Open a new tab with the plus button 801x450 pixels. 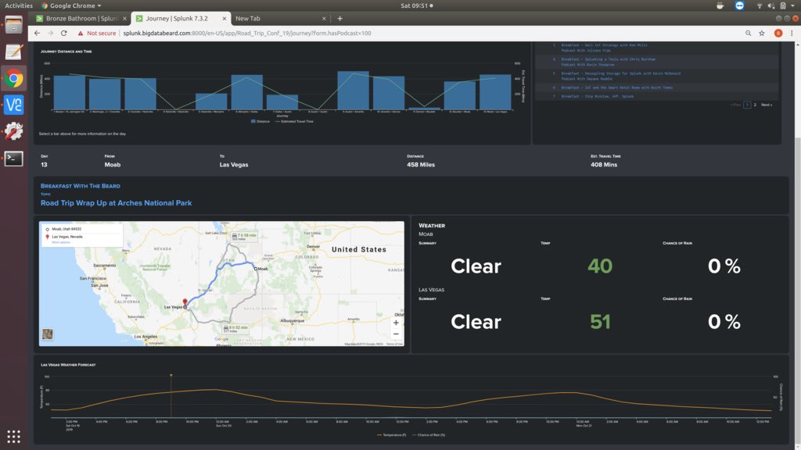[x=339, y=19]
